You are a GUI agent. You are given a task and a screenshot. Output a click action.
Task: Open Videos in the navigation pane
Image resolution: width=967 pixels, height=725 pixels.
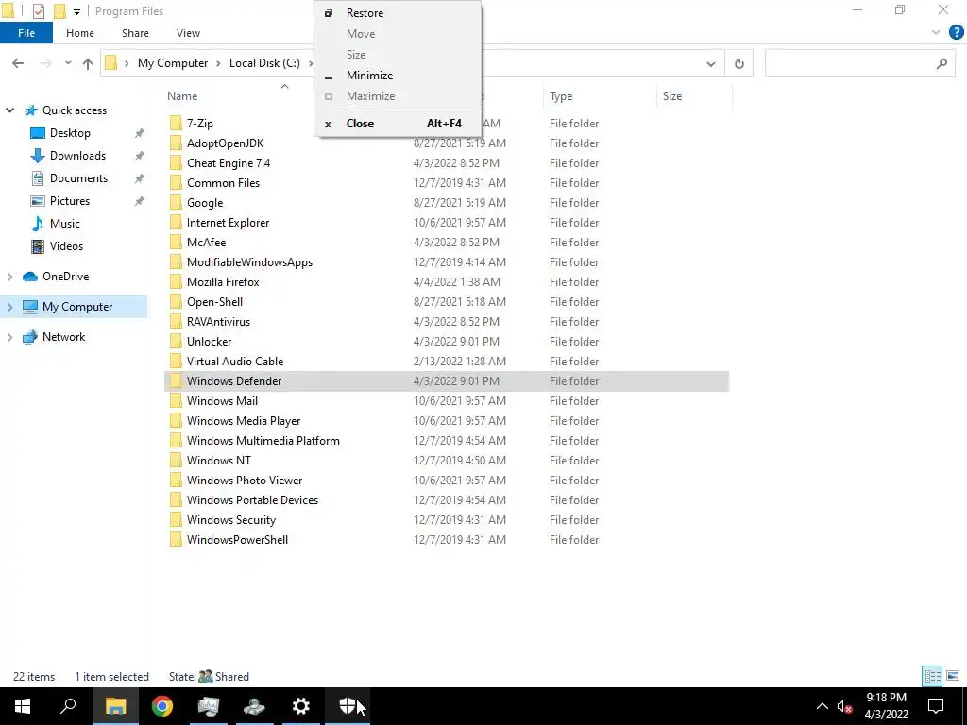click(x=66, y=246)
